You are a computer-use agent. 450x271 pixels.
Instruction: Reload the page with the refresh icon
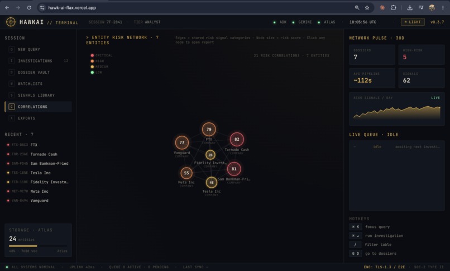[29, 8]
